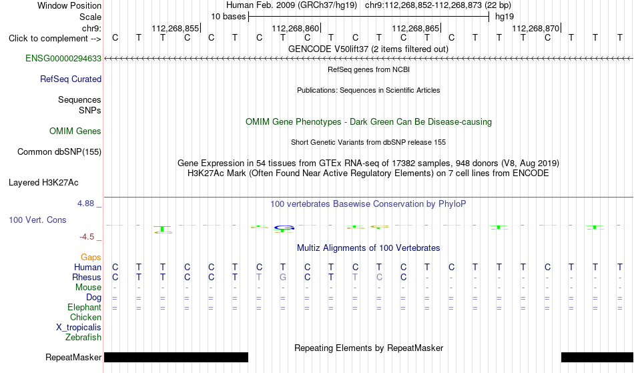Click the blue G logo in conservation track
This screenshot has width=634, height=373.
(x=284, y=228)
